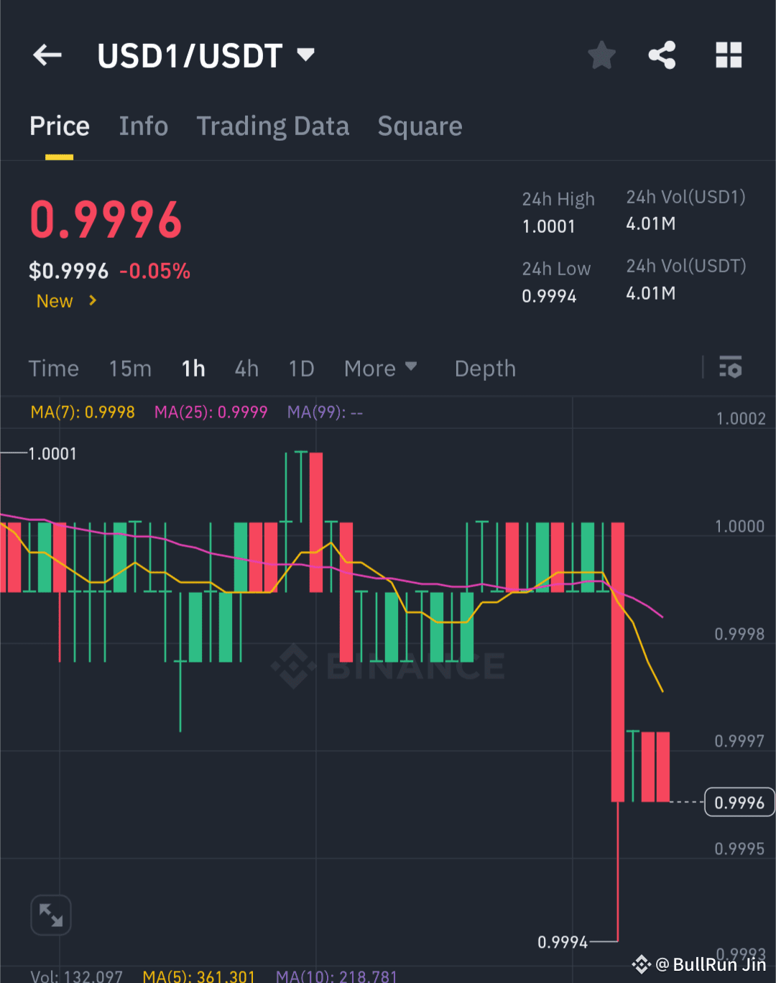The height and width of the screenshot is (983, 776).
Task: Open the New tag link
Action: pos(66,301)
